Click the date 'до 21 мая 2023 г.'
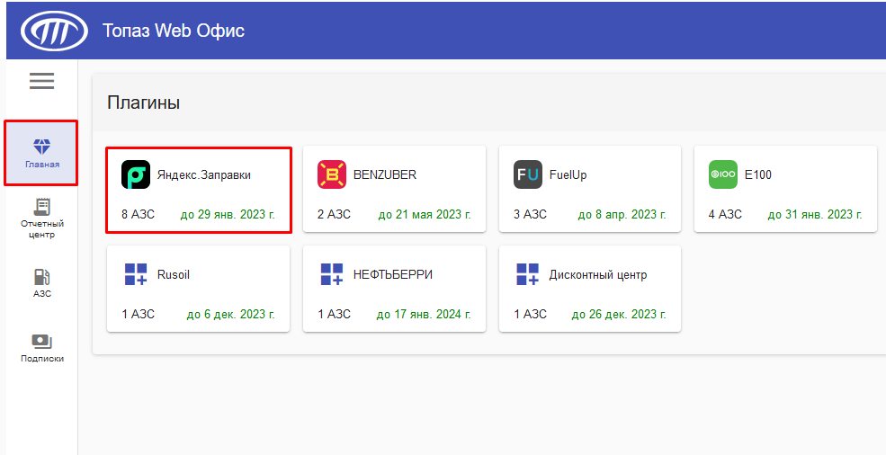 click(x=425, y=215)
